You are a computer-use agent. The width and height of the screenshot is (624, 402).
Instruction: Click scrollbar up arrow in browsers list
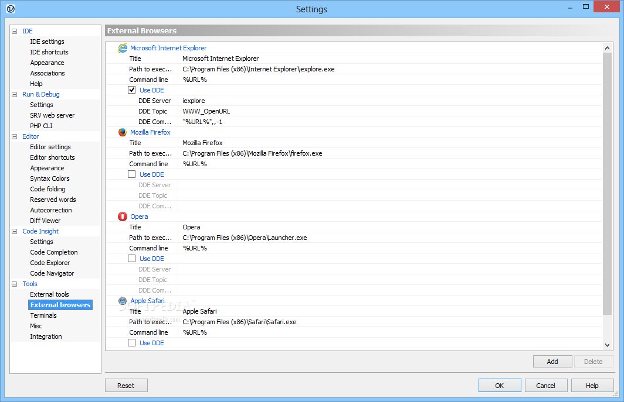tap(608, 47)
